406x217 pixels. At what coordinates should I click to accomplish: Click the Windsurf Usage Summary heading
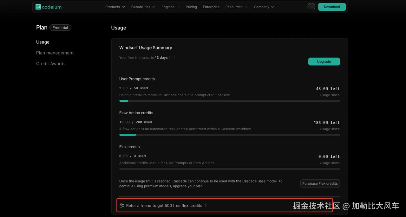pyautogui.click(x=146, y=48)
